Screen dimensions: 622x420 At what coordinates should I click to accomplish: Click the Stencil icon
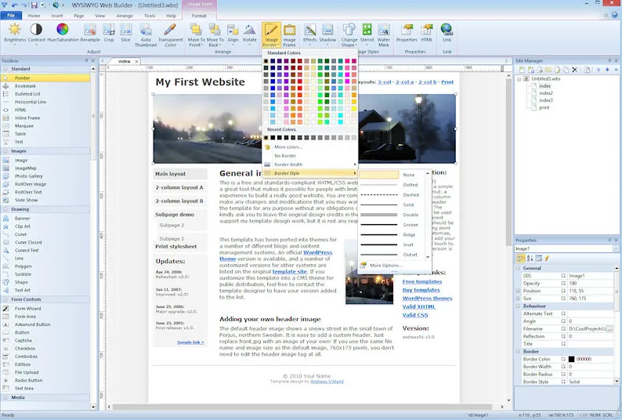pyautogui.click(x=367, y=29)
